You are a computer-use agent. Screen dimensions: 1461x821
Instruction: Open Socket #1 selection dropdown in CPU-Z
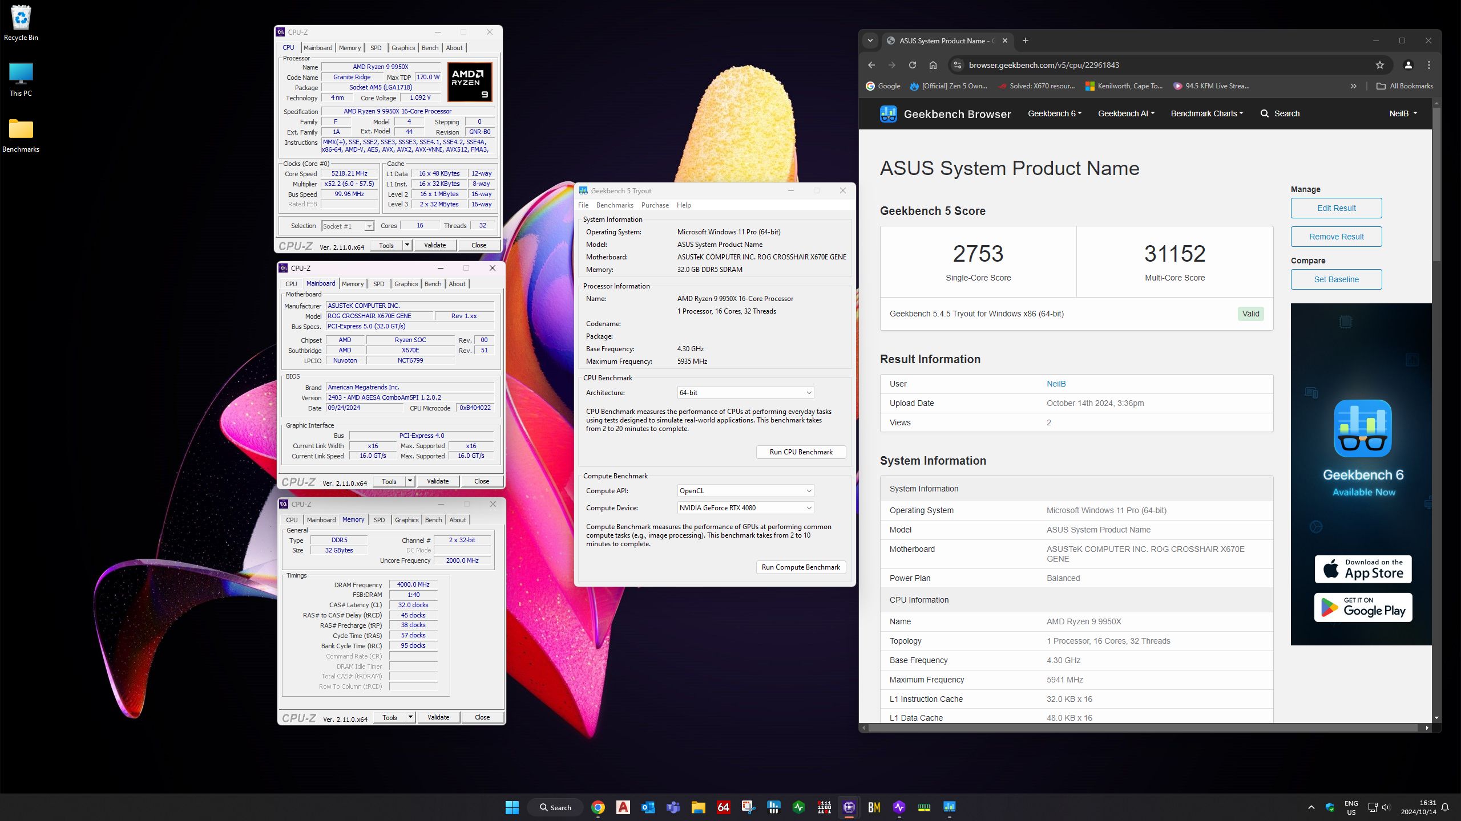[x=348, y=226]
